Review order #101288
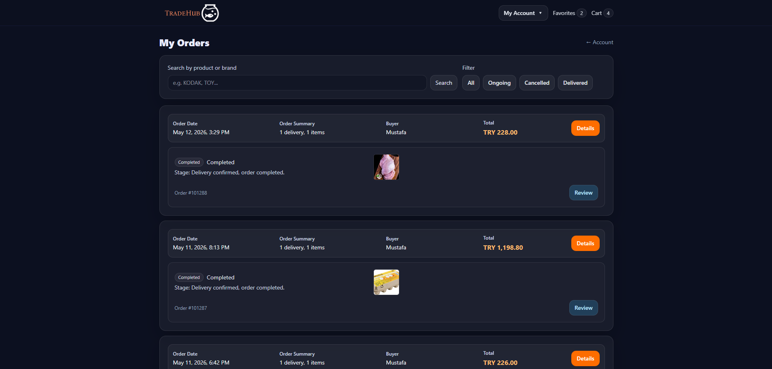The image size is (772, 369). point(583,193)
